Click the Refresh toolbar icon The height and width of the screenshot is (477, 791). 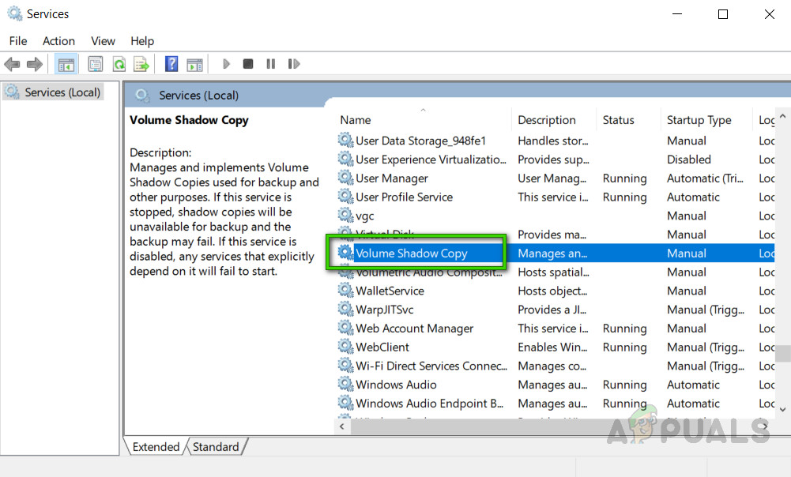[119, 64]
